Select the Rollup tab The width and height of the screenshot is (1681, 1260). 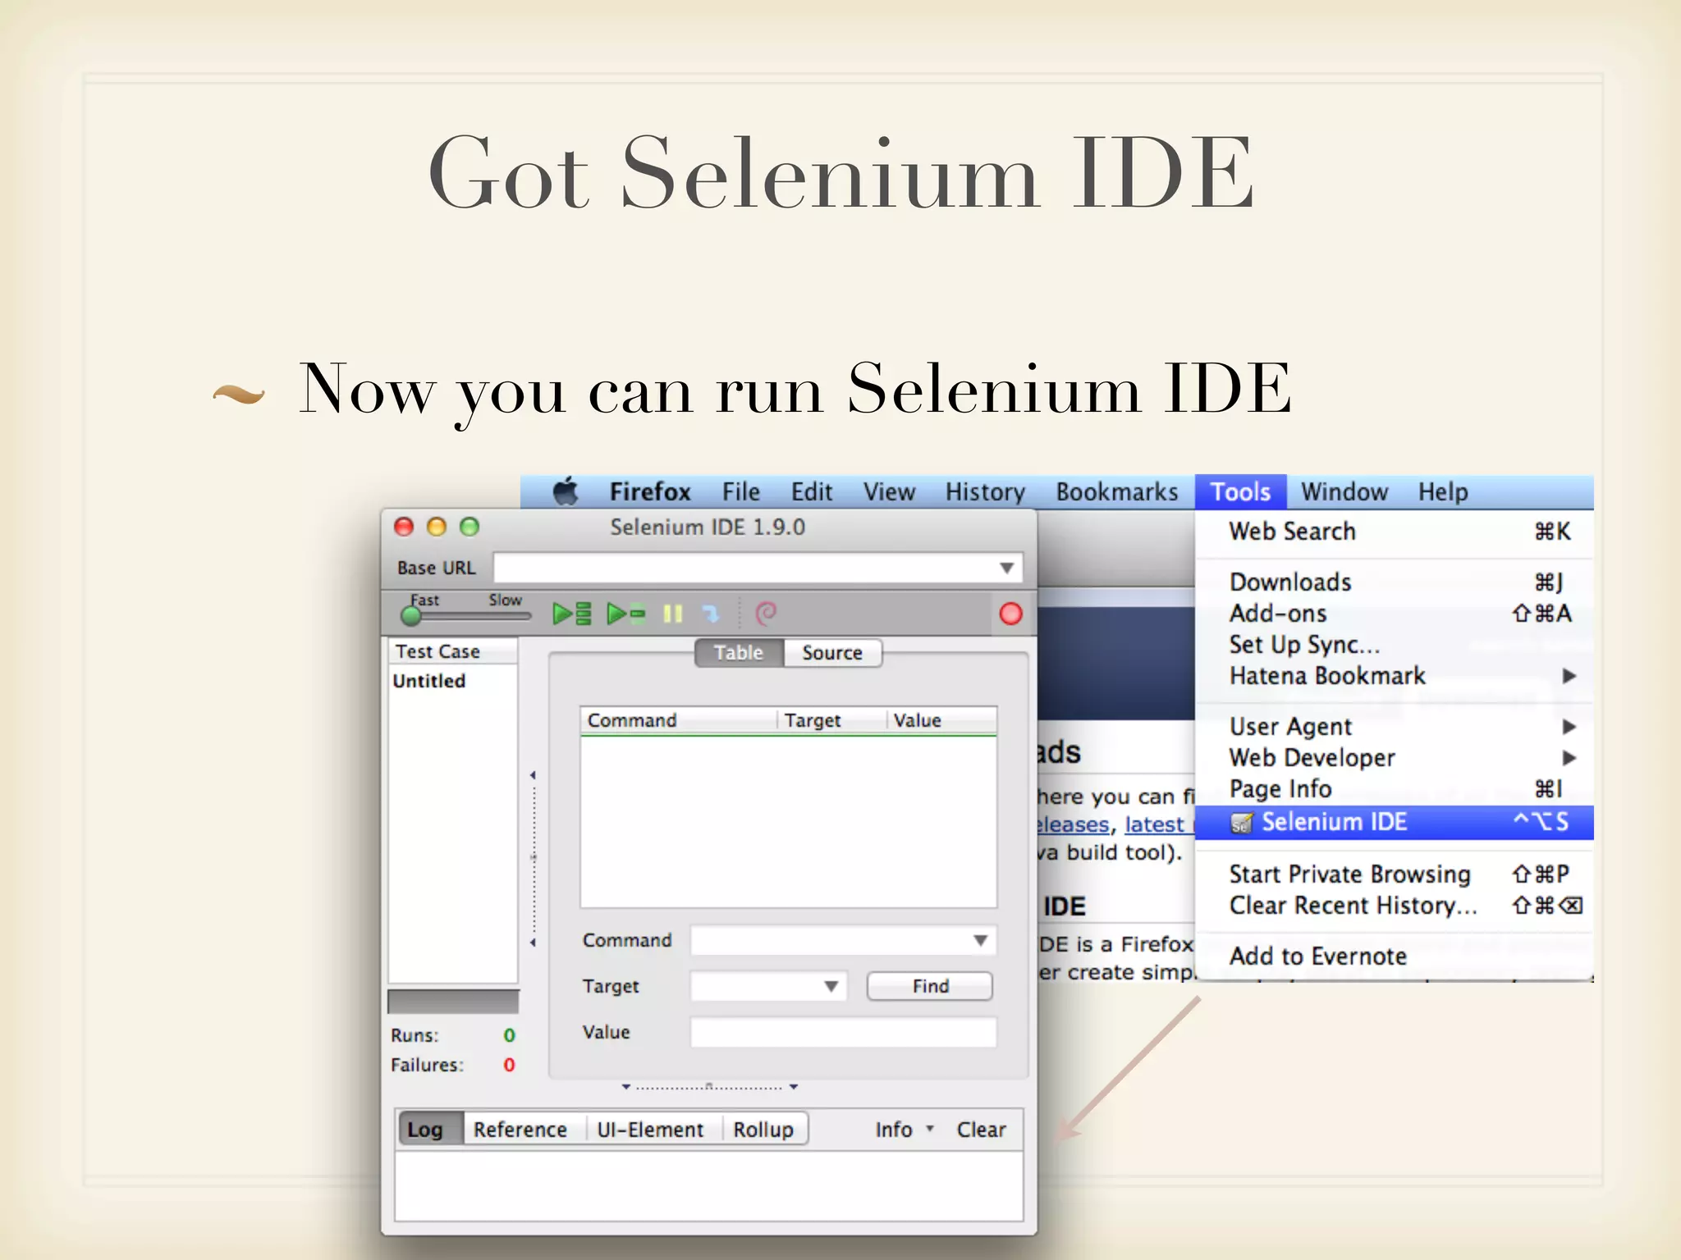[763, 1130]
